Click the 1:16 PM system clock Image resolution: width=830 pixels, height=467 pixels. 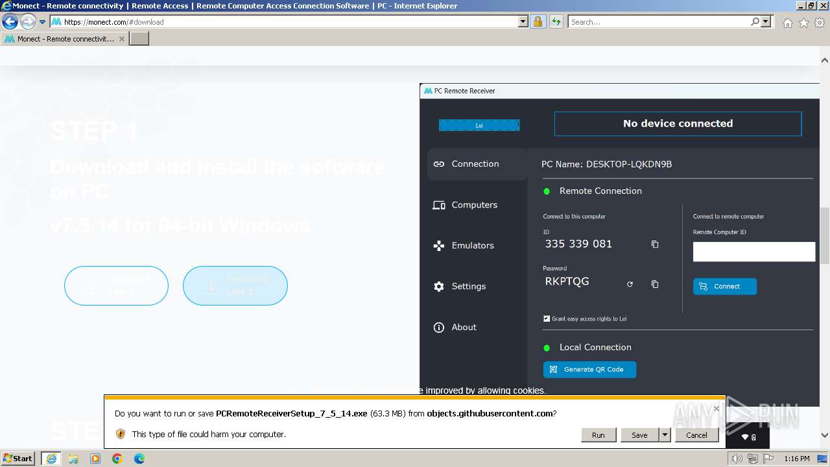click(x=796, y=459)
